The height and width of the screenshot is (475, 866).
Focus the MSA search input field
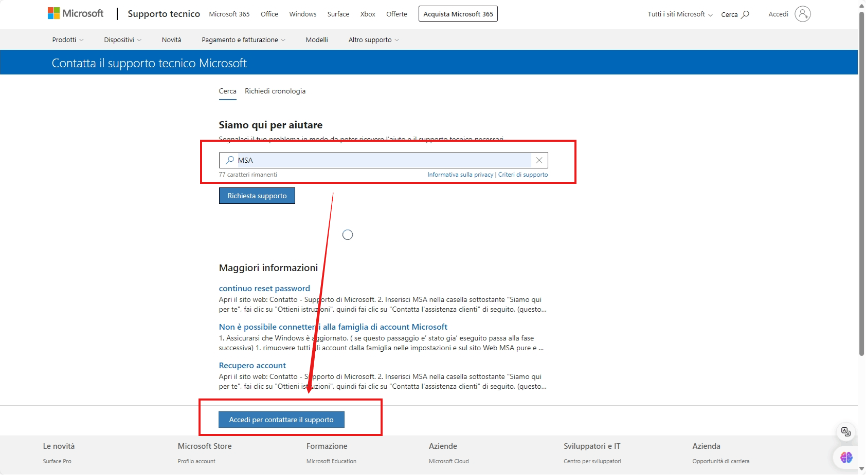click(383, 160)
